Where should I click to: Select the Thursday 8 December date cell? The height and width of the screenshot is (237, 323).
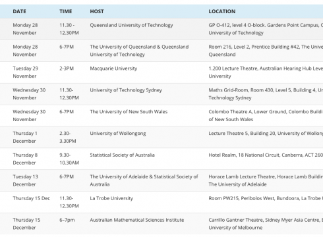(25, 159)
